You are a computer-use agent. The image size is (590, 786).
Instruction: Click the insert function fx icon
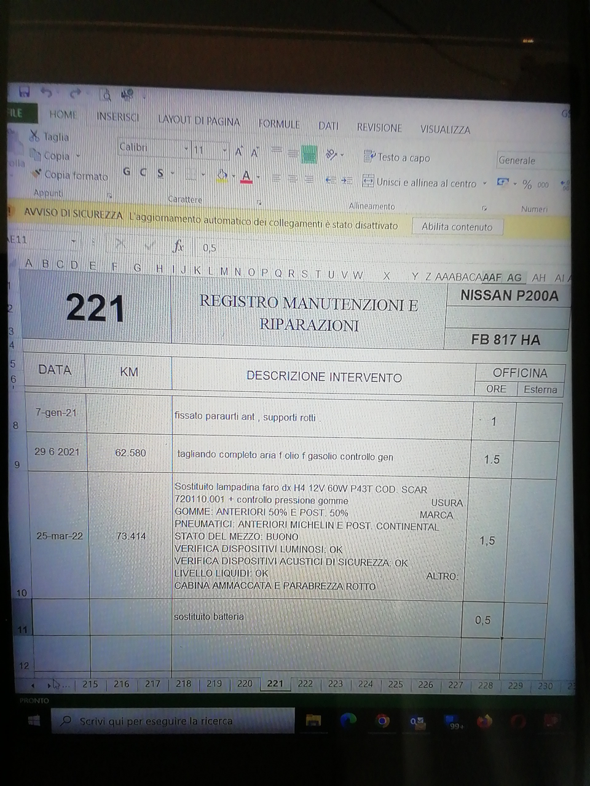coord(178,247)
